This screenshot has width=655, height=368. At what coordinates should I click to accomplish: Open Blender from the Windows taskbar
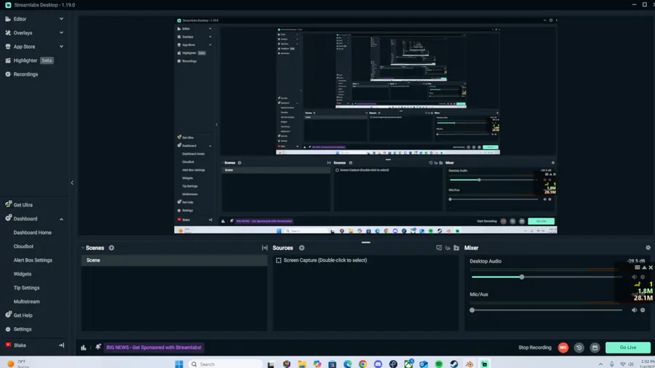(x=469, y=364)
